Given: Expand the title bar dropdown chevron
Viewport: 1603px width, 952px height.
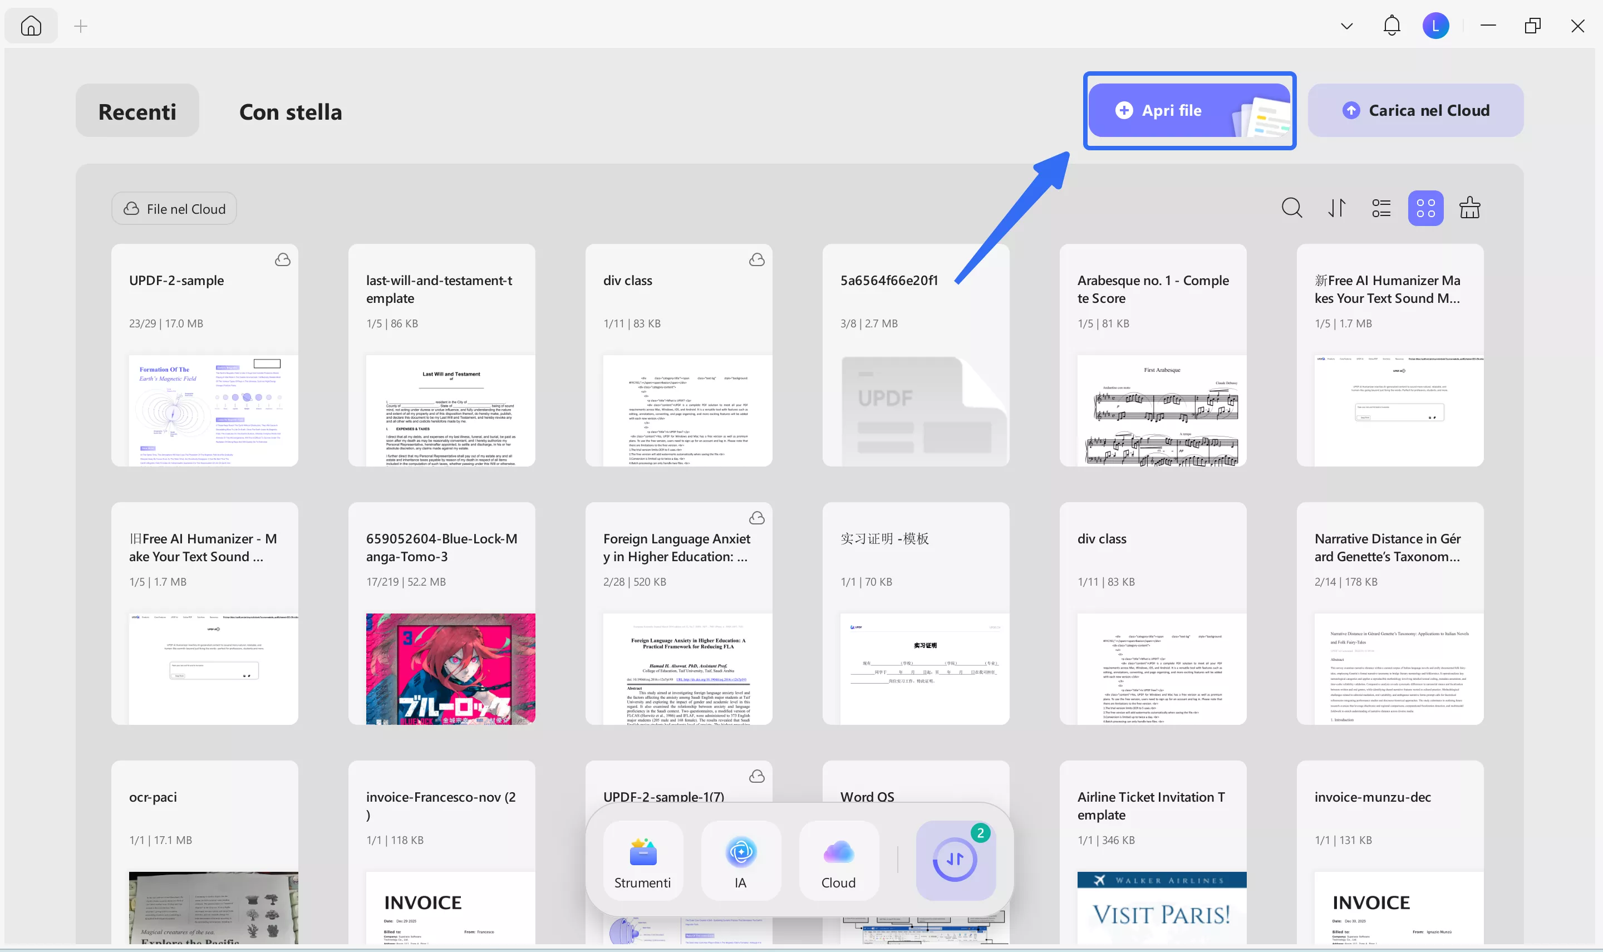Looking at the screenshot, I should click(1346, 26).
